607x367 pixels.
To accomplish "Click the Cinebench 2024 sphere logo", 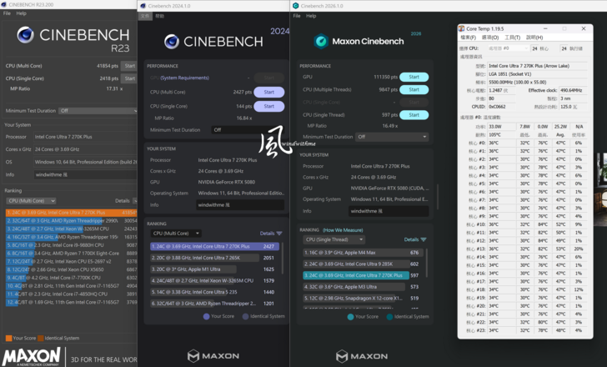I will pyautogui.click(x=172, y=42).
